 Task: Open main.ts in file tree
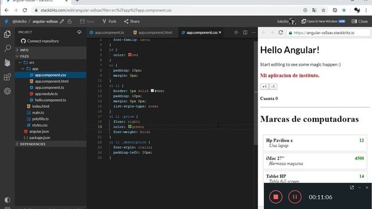tap(51, 113)
